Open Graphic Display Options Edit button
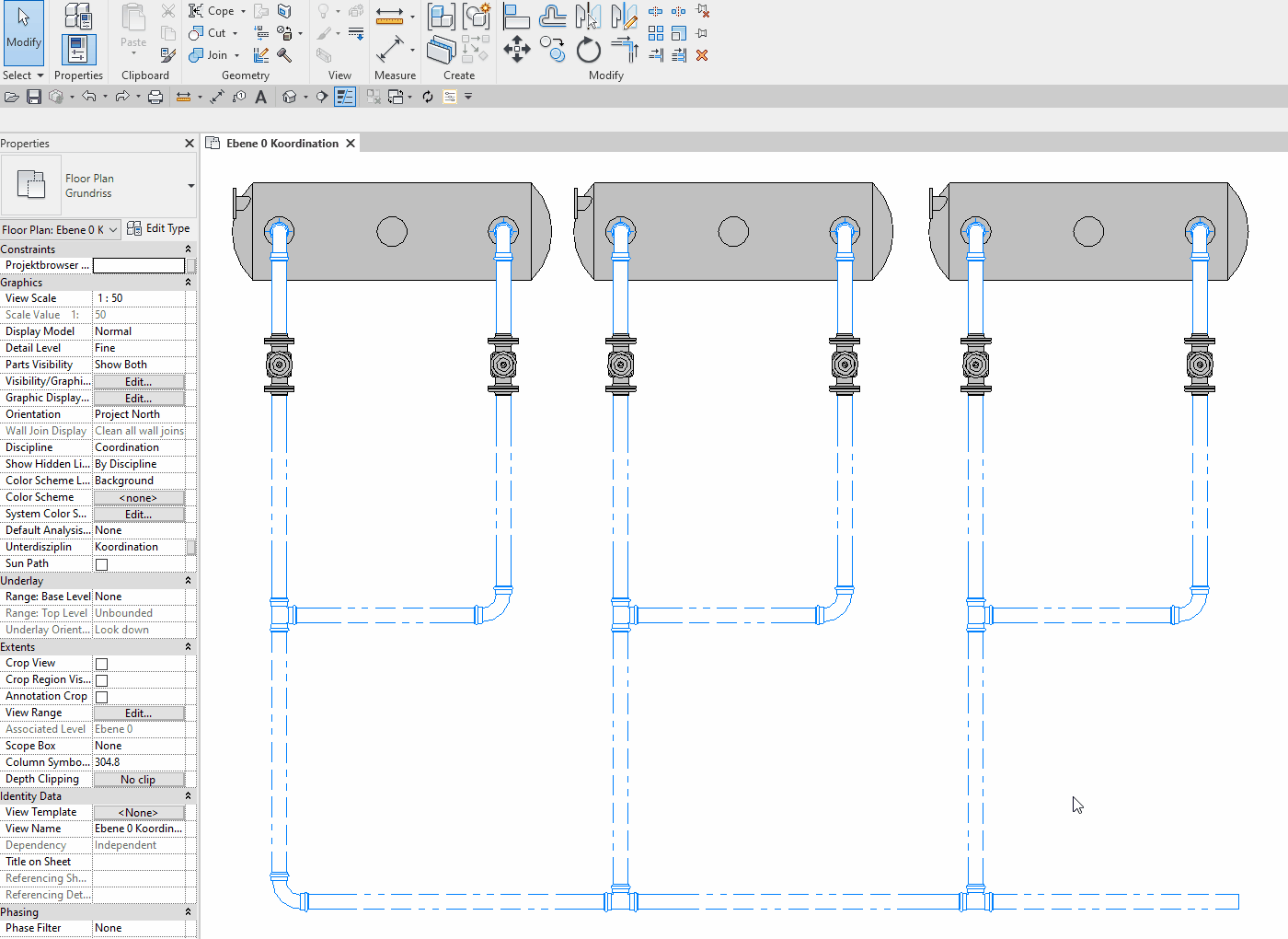The width and height of the screenshot is (1288, 939). (139, 399)
